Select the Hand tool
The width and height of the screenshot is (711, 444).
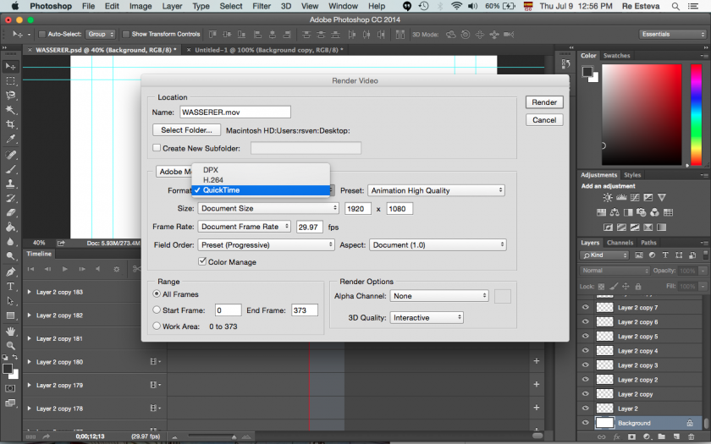pos(10,332)
